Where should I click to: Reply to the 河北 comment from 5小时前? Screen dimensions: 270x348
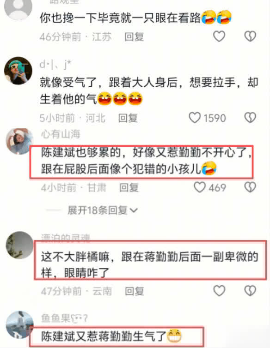[x=128, y=118]
